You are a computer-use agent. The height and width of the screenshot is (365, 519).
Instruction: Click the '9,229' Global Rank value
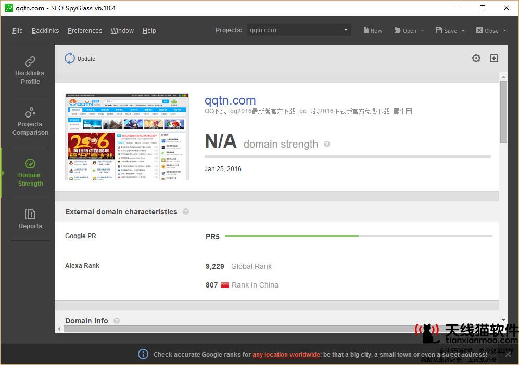[215, 267]
